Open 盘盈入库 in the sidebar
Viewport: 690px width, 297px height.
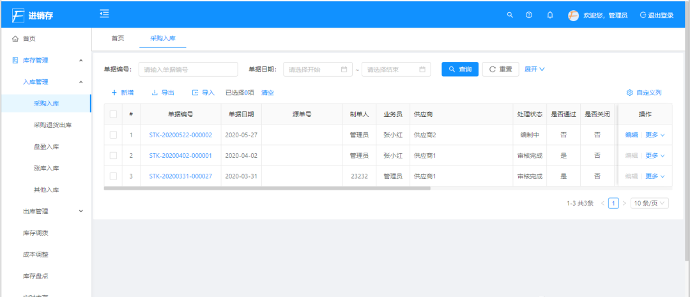[46, 146]
